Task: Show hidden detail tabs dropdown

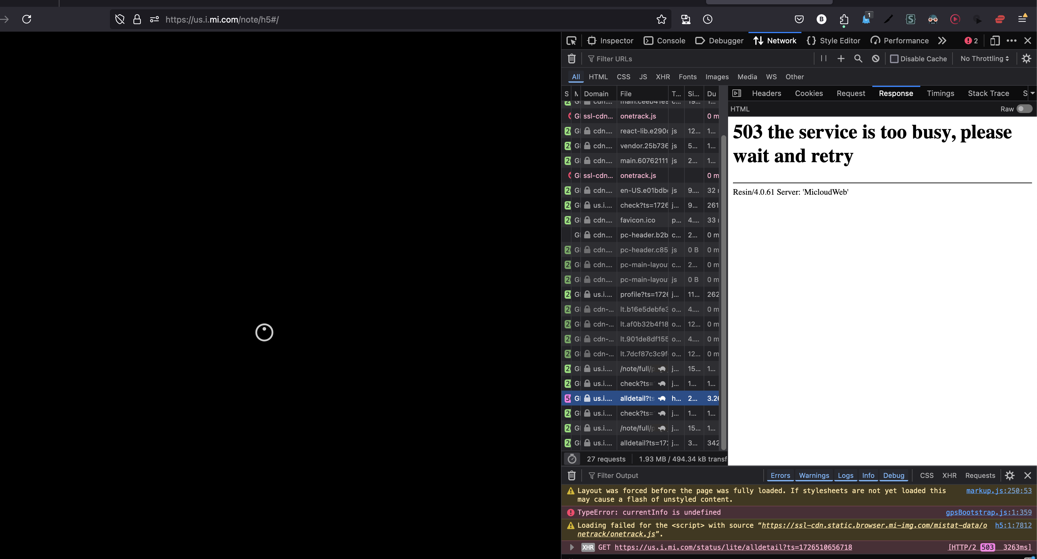Action: pyautogui.click(x=1032, y=93)
